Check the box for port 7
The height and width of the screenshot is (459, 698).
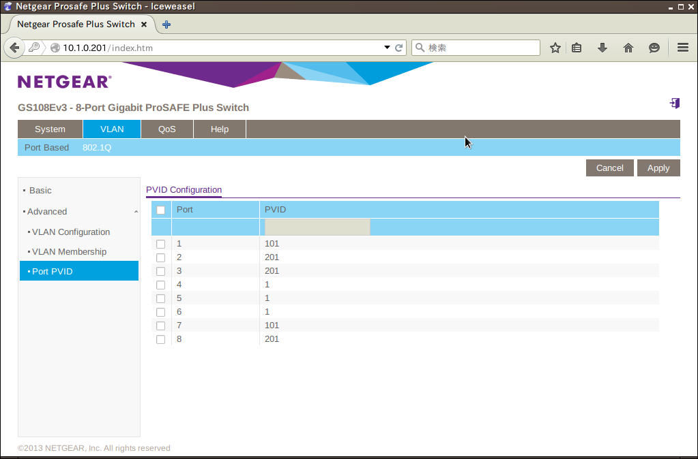(161, 326)
